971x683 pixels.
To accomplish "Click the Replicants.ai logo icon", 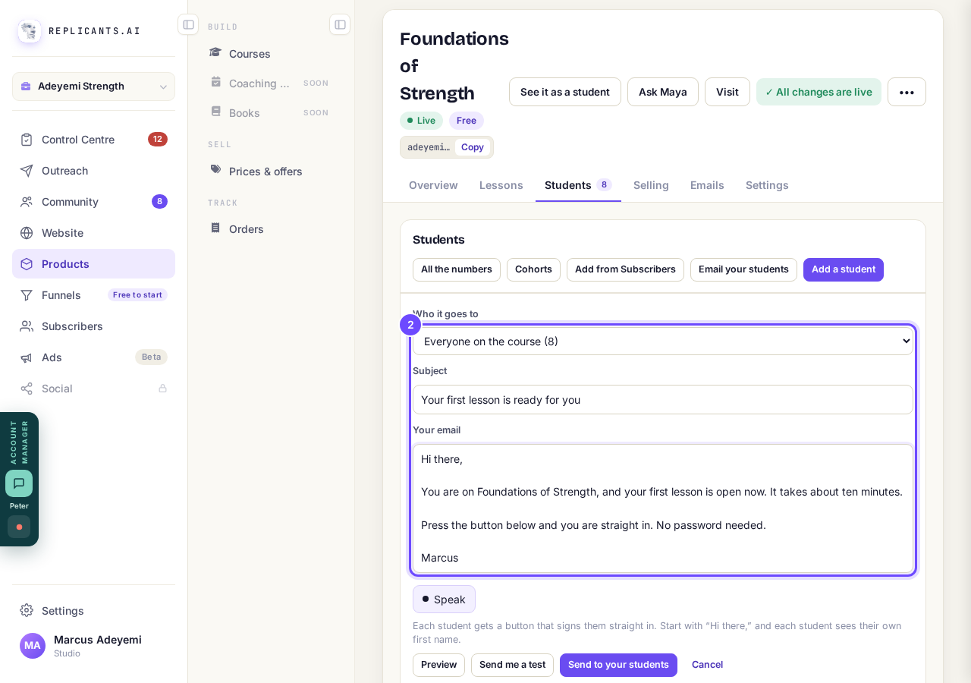I will pos(30,31).
